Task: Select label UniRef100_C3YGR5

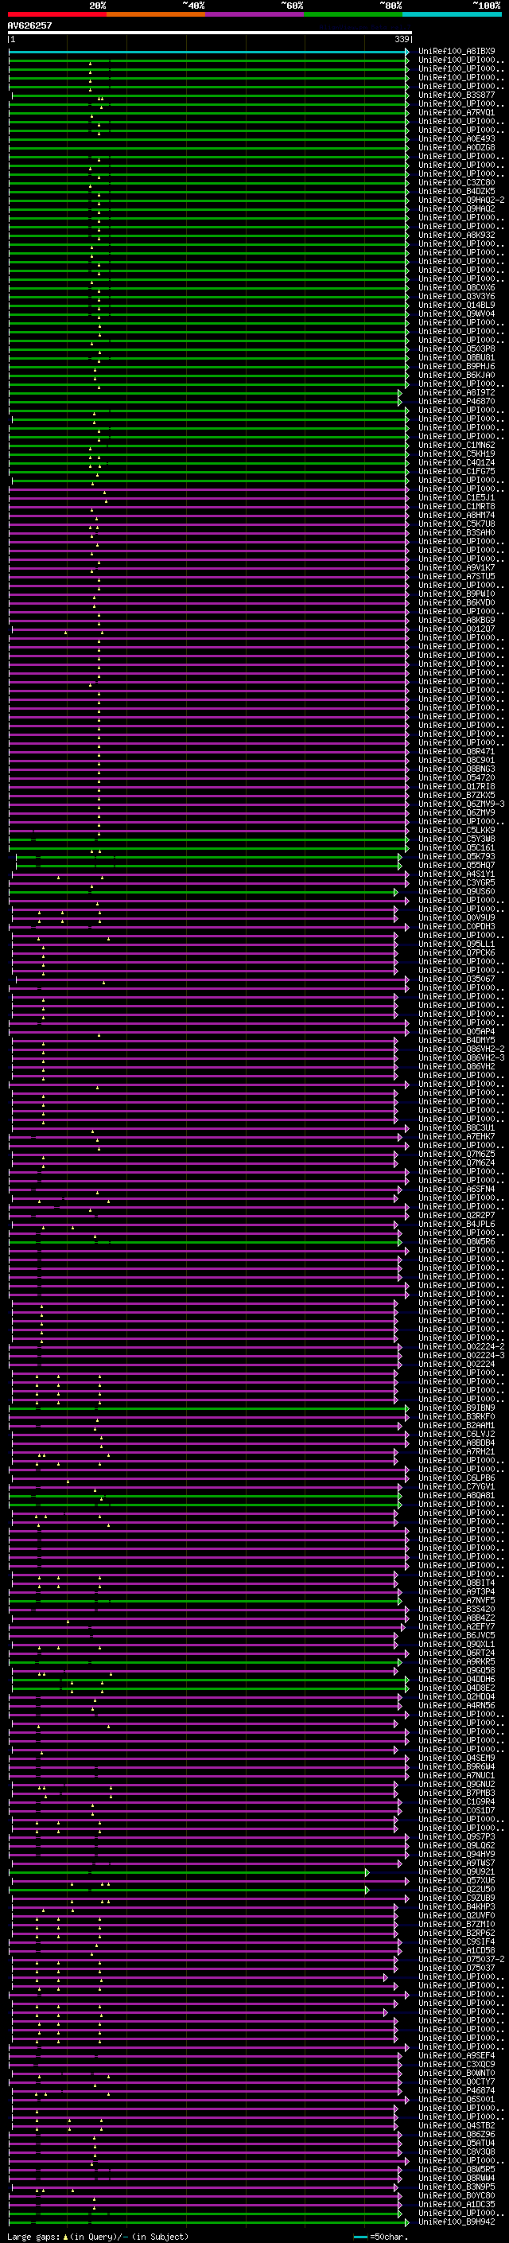Action: point(457,883)
